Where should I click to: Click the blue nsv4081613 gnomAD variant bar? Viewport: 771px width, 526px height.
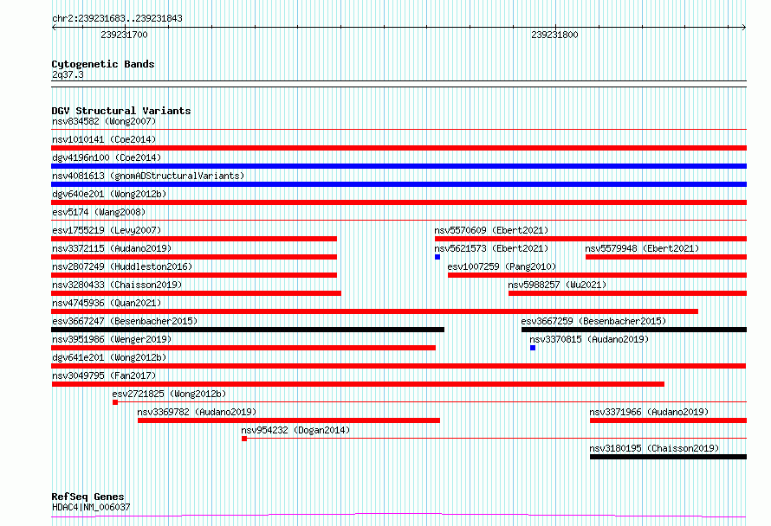click(398, 184)
